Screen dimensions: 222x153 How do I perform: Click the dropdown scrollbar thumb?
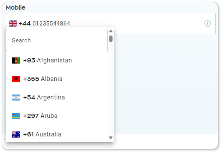pyautogui.click(x=111, y=39)
